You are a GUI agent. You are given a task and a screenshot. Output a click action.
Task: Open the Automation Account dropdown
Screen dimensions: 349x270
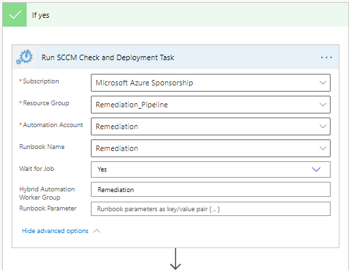pos(210,126)
